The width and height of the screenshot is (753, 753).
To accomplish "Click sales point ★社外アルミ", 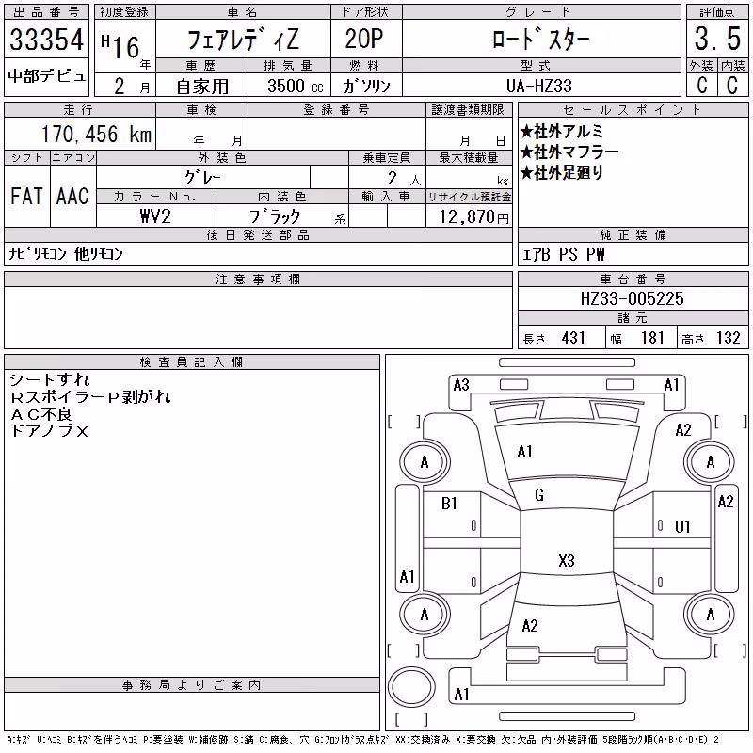I will coord(561,132).
